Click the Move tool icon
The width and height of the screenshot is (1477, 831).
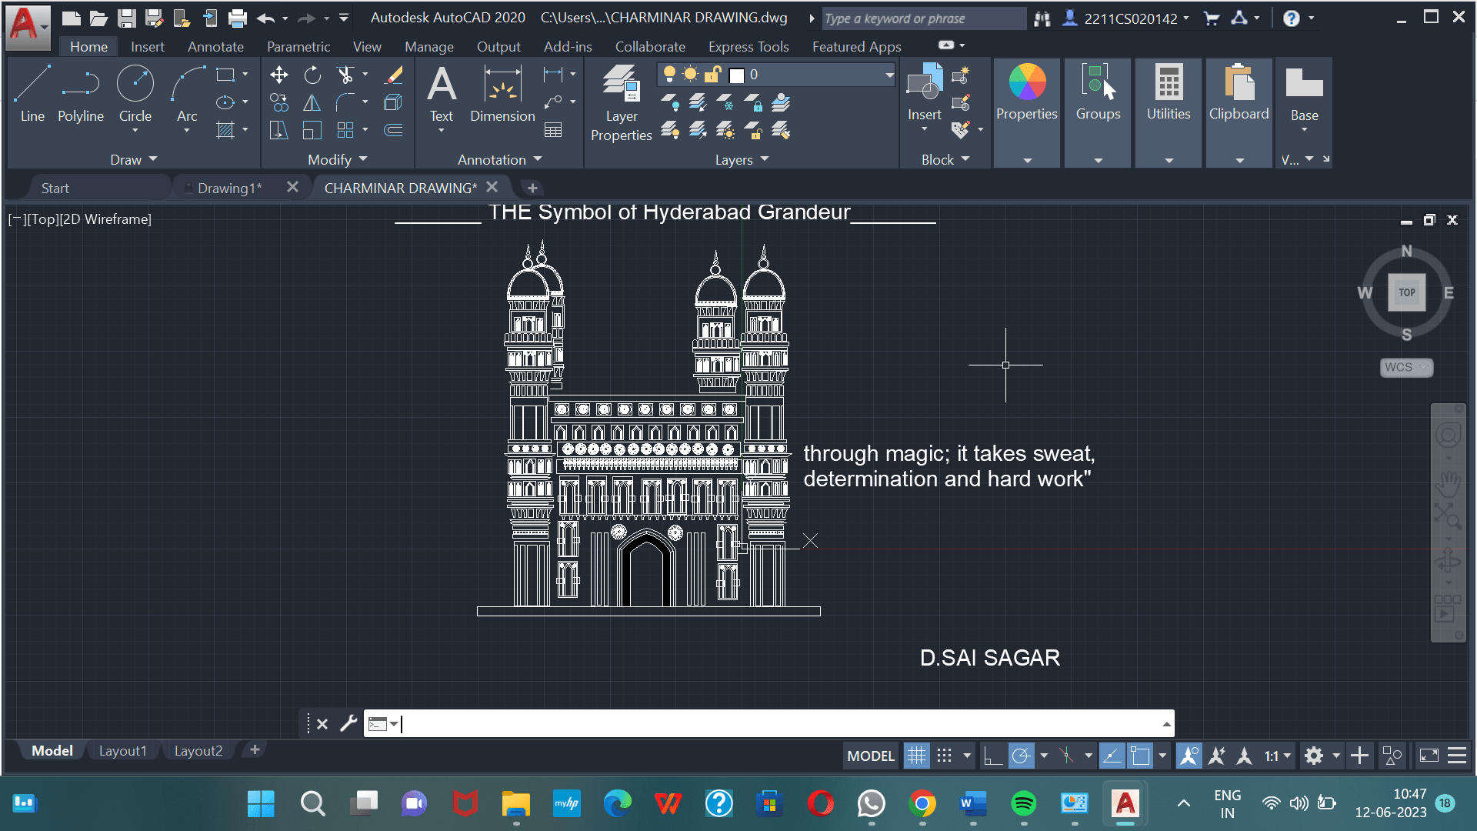point(279,75)
